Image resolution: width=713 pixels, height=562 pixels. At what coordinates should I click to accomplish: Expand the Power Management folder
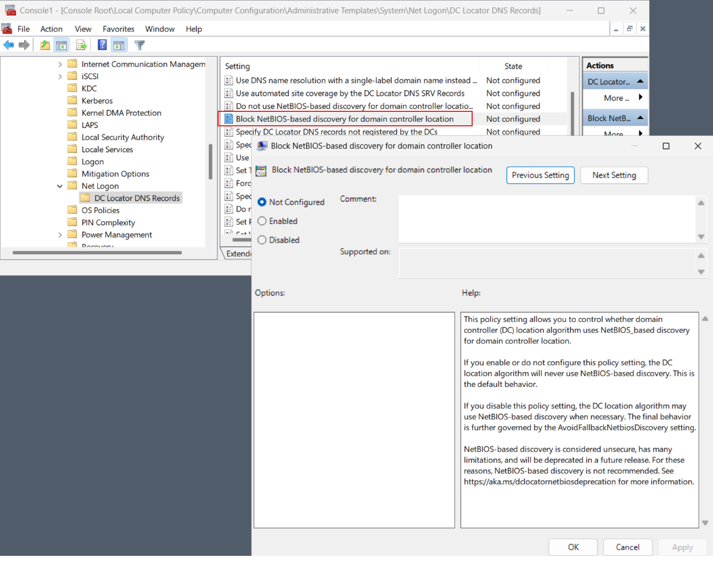point(58,234)
